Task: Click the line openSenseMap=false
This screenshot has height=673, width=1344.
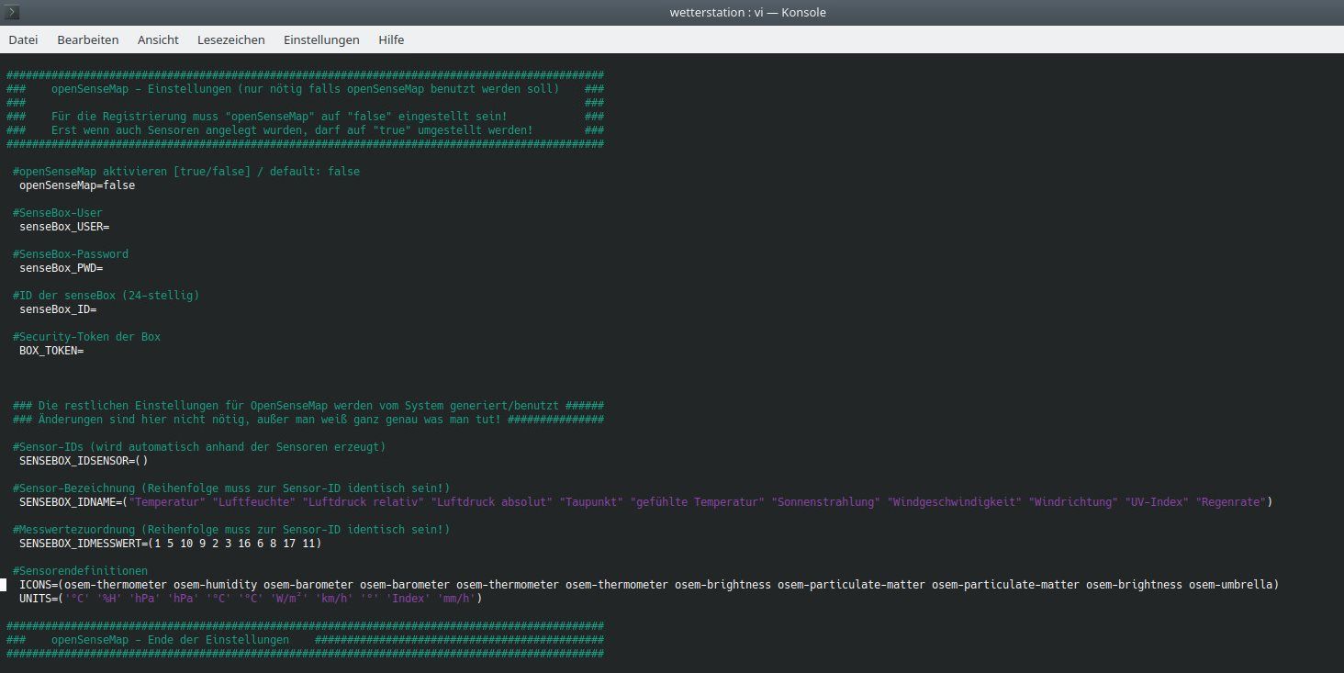Action: 77,185
